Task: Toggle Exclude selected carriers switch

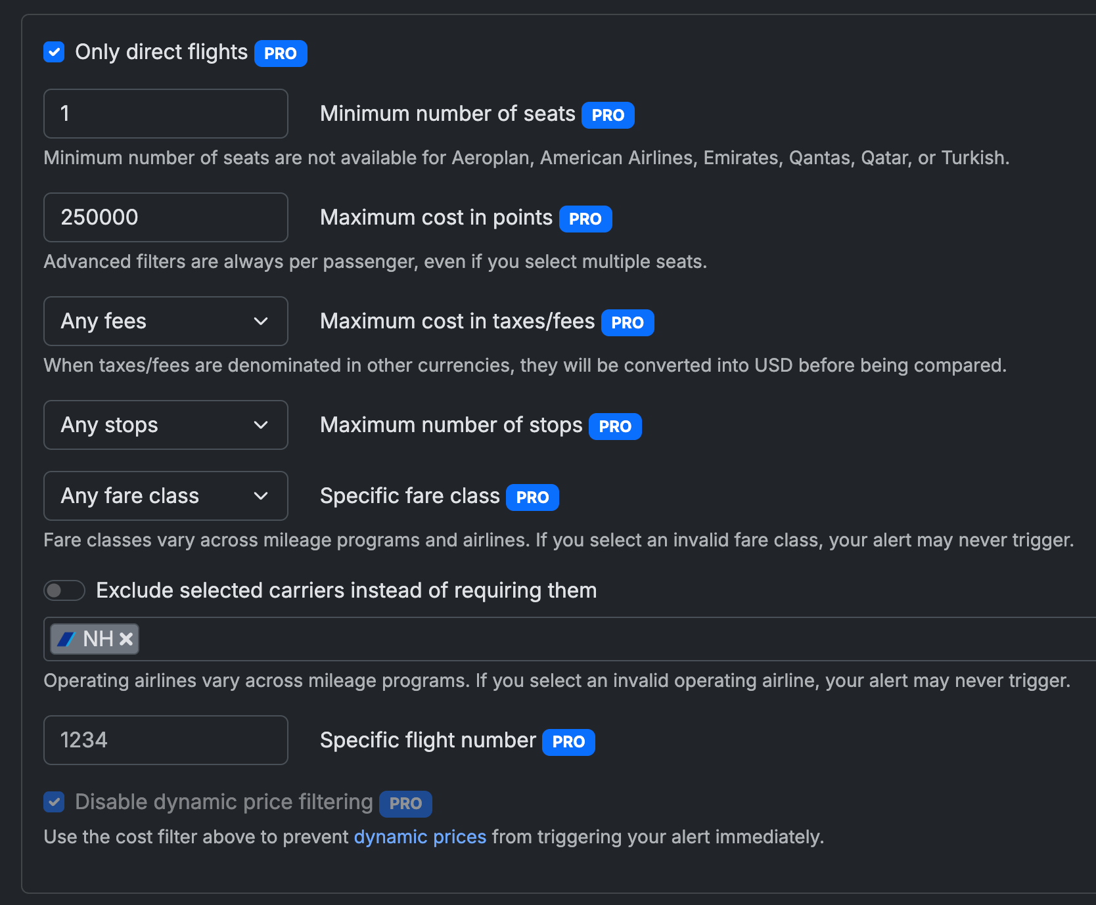Action: [x=64, y=590]
